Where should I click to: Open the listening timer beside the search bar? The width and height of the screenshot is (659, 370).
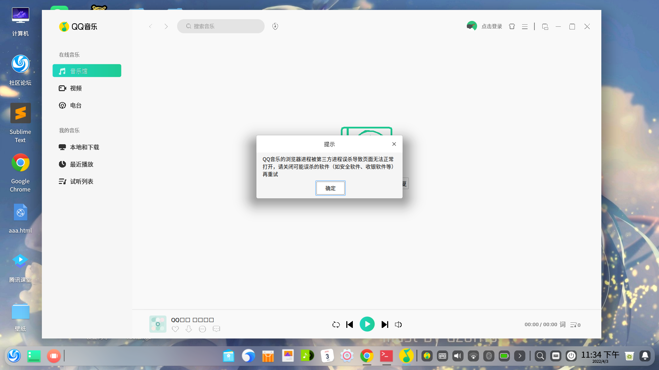coord(275,26)
